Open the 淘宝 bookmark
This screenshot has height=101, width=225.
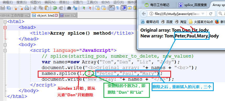[x=181, y=22]
